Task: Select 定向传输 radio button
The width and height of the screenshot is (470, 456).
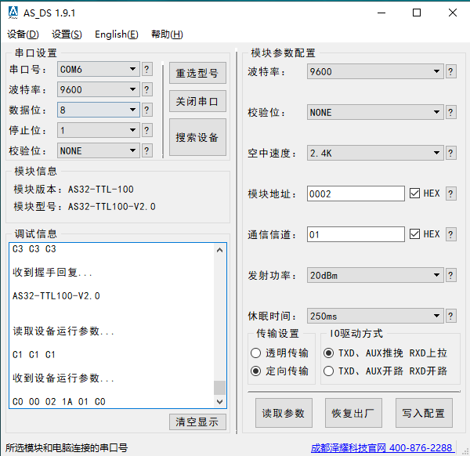Action: 255,371
